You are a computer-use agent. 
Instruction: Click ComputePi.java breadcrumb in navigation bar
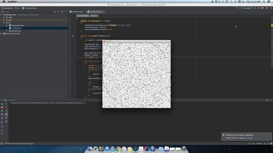point(29,8)
